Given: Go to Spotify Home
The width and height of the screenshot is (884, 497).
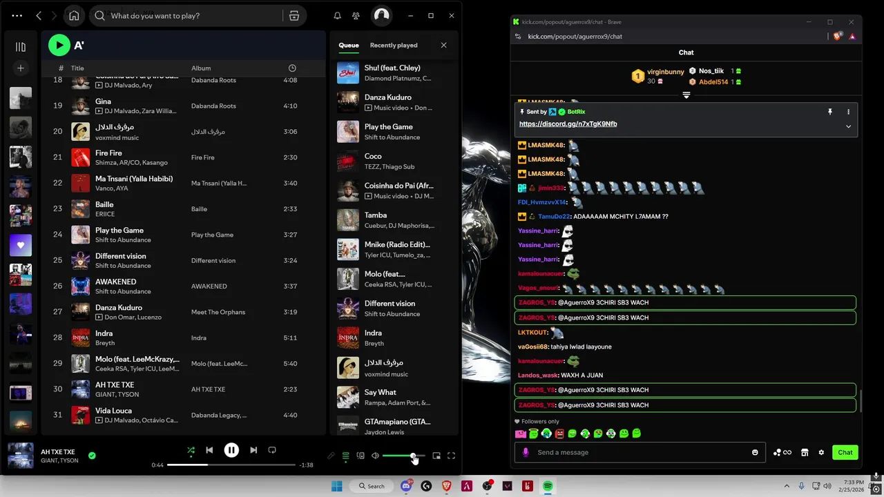Looking at the screenshot, I should tap(74, 15).
